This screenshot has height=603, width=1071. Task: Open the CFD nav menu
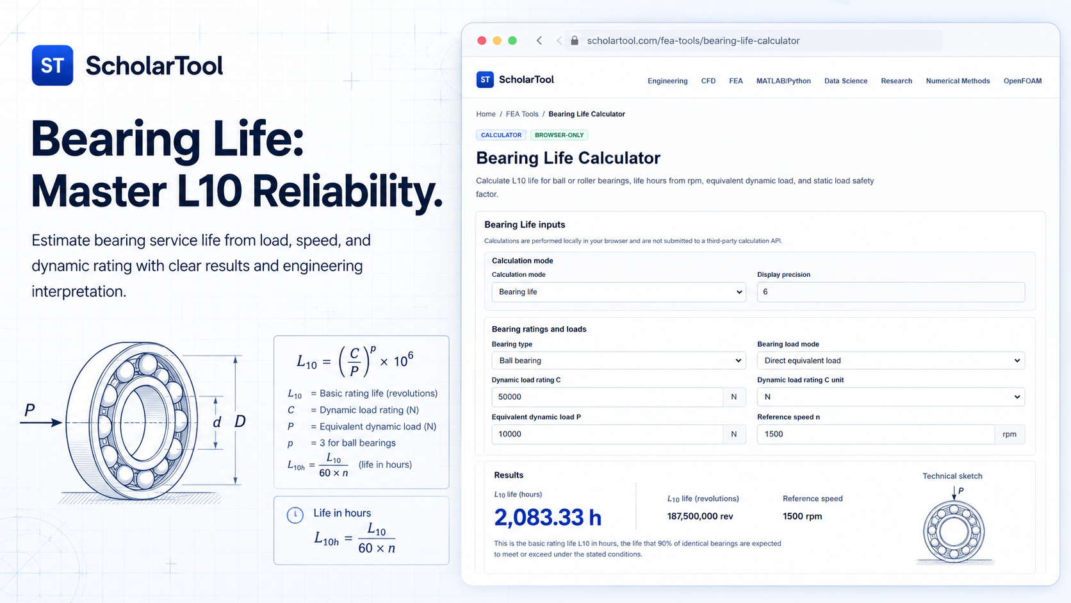coord(708,81)
